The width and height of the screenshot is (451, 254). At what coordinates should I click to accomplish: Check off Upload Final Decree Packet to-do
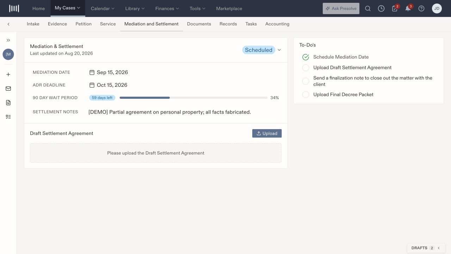tap(305, 95)
